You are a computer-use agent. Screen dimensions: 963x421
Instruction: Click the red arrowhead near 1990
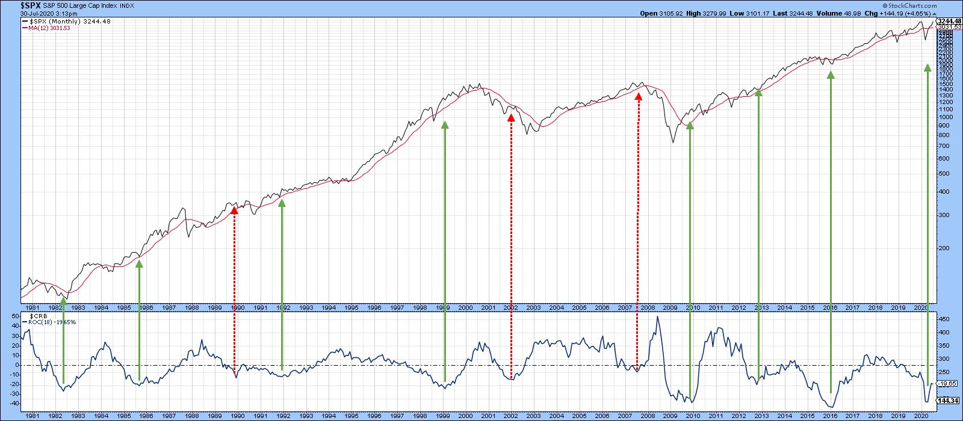pyautogui.click(x=234, y=210)
